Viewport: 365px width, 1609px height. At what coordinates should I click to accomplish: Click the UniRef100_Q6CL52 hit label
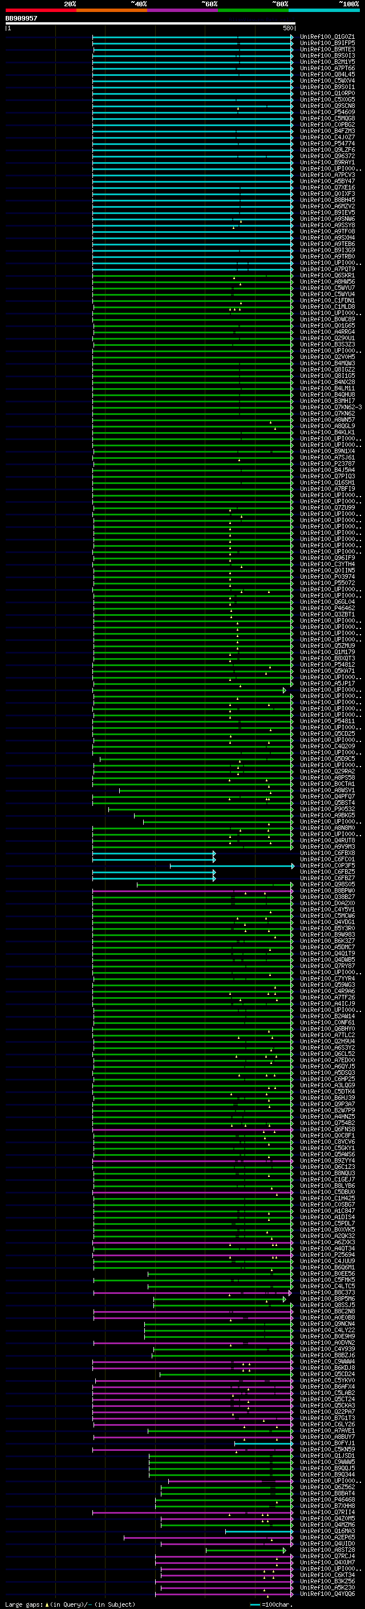pyautogui.click(x=327, y=1054)
